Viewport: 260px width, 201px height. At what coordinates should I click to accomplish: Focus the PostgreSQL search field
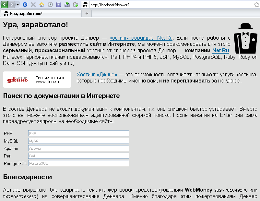[78, 163]
